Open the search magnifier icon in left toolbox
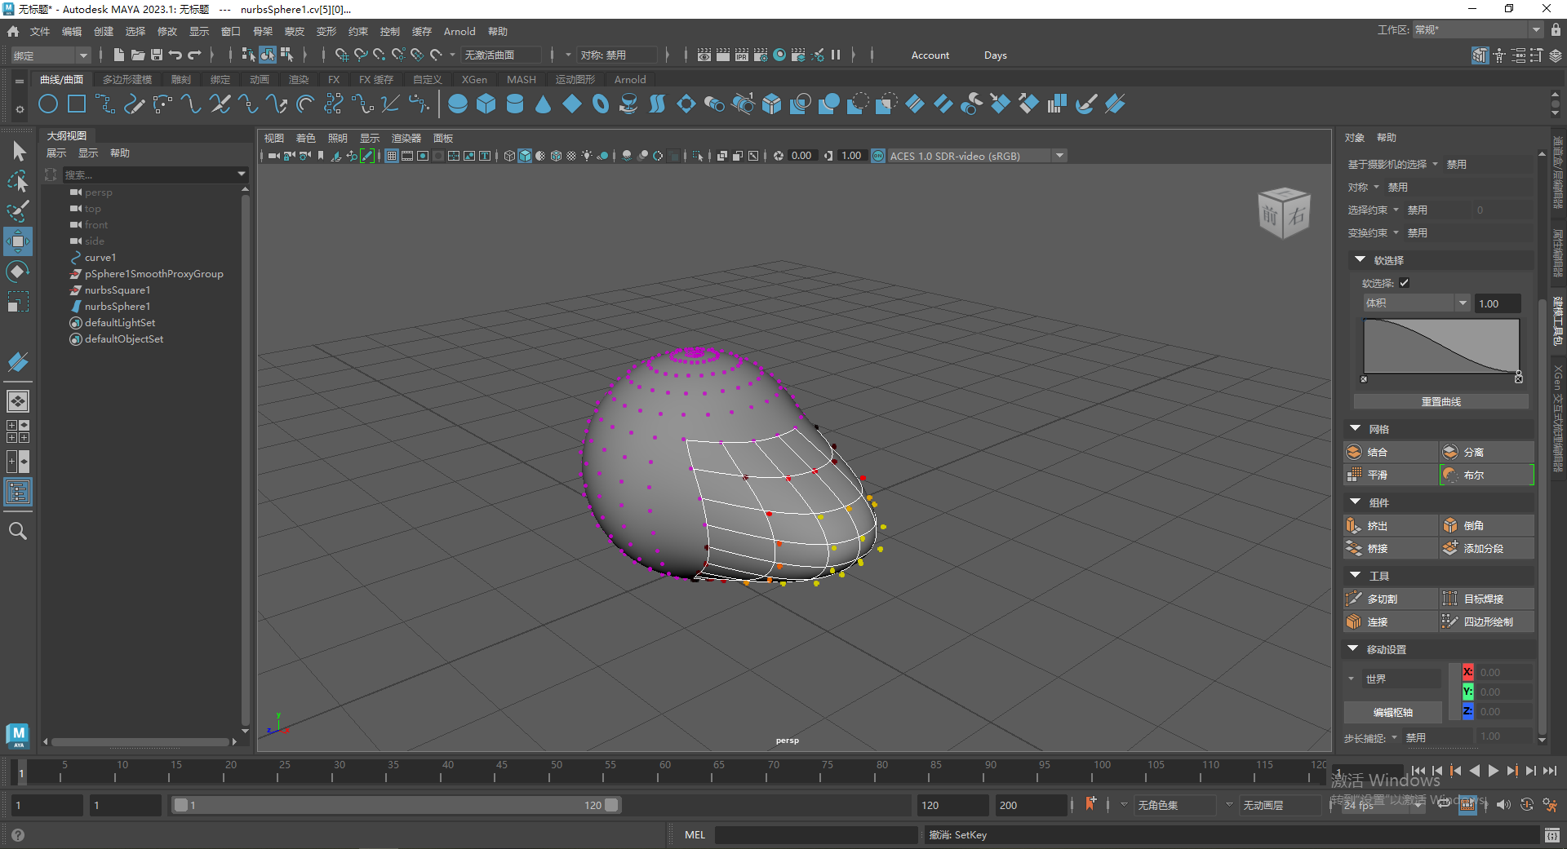The height and width of the screenshot is (849, 1567). coord(18,532)
